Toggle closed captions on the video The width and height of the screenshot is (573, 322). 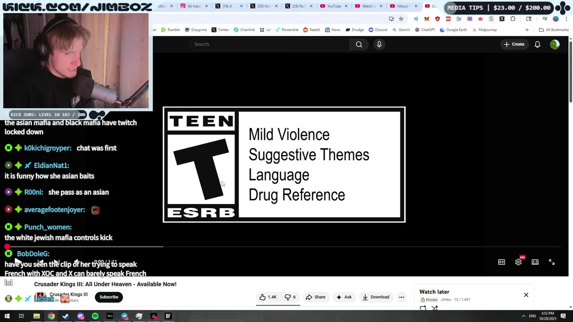[502, 262]
